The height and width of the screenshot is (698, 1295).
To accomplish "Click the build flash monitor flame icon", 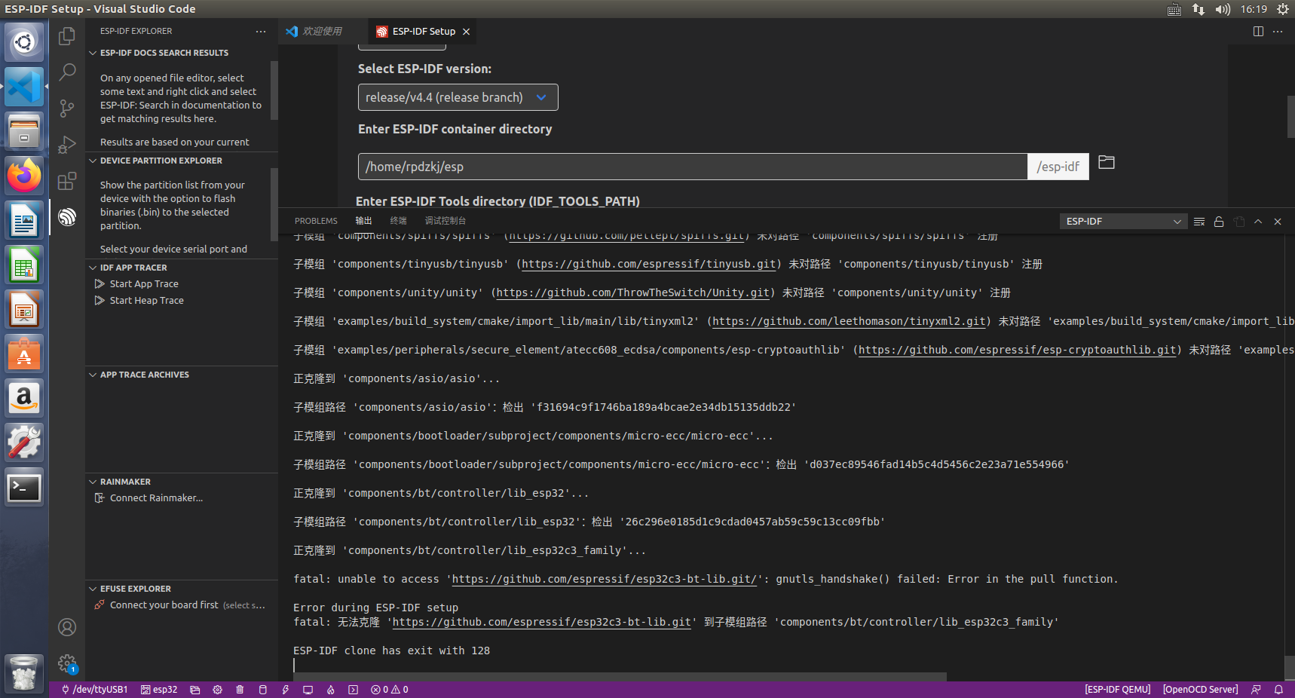I will [330, 690].
